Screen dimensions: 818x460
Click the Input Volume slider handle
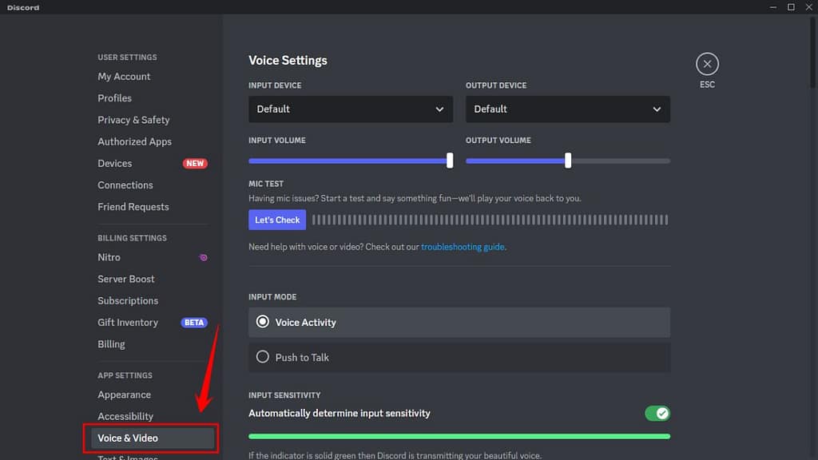(450, 161)
